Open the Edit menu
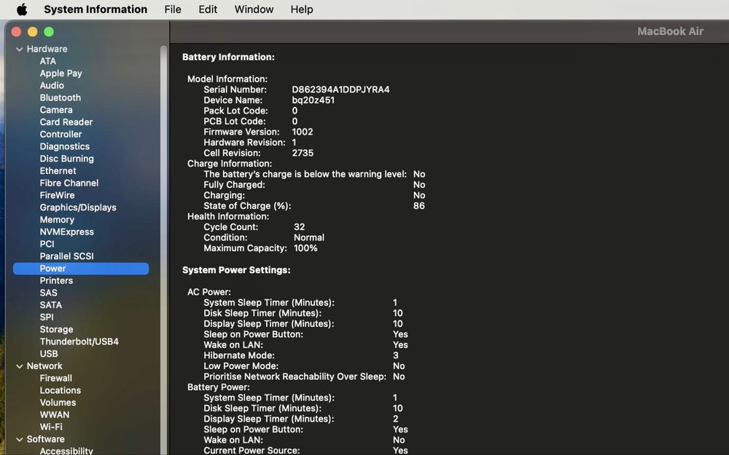 coord(208,9)
